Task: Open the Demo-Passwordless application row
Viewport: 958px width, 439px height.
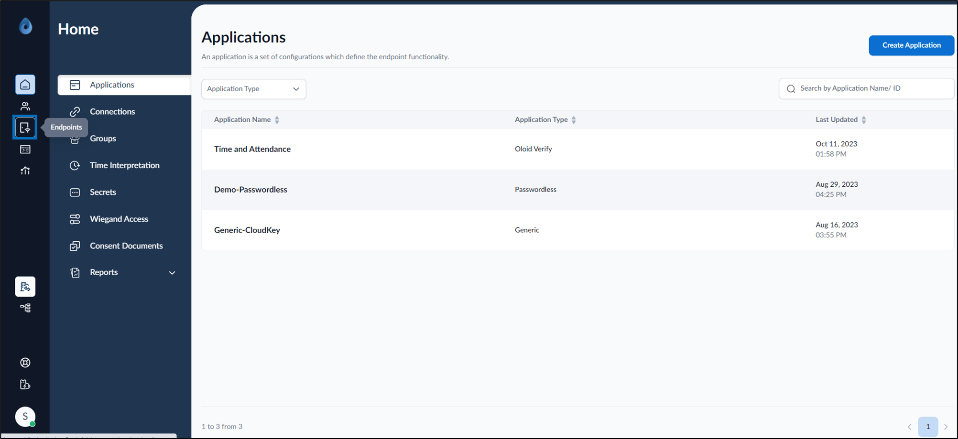Action: (577, 190)
